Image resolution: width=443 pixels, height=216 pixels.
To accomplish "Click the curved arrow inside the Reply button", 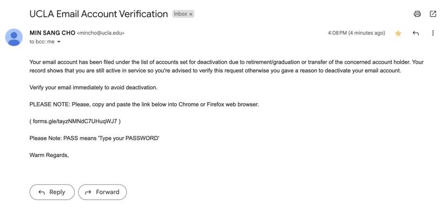I will 42,192.
